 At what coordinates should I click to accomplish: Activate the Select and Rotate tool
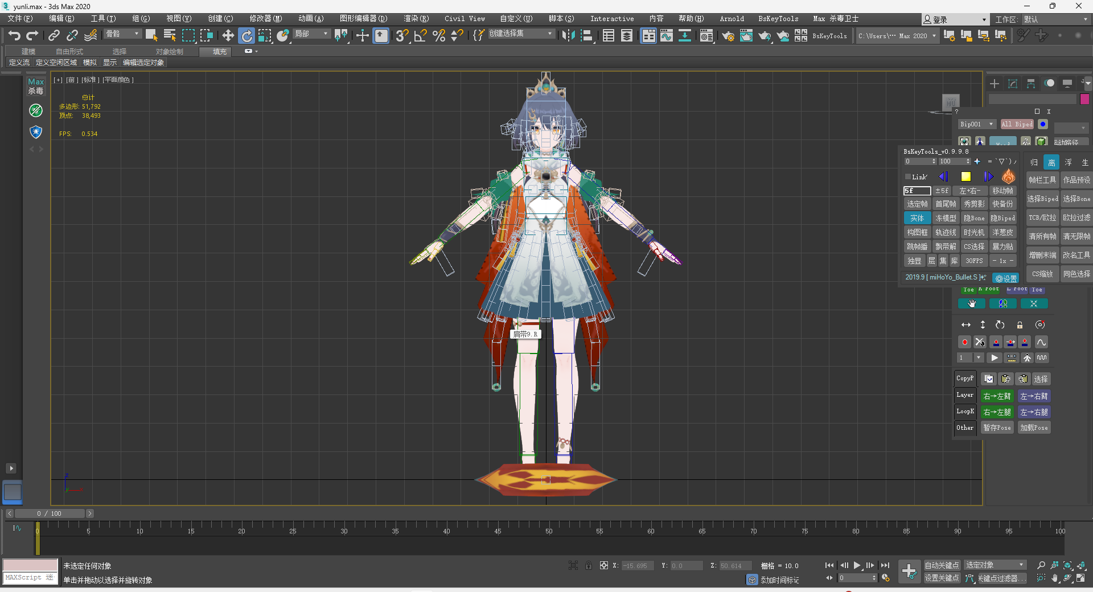[x=246, y=36]
